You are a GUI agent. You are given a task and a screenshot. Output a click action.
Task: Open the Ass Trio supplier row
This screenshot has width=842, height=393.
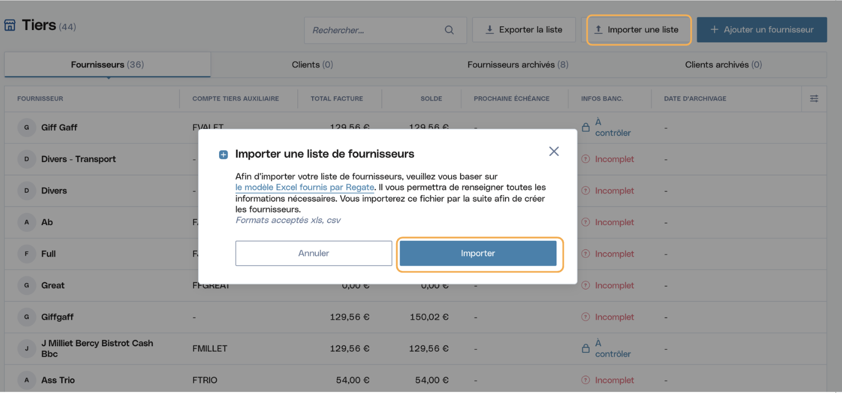(x=415, y=380)
